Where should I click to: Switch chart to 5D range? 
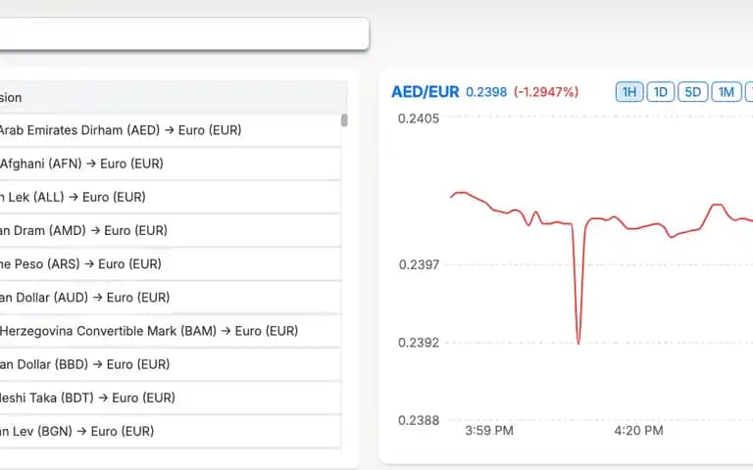point(693,92)
